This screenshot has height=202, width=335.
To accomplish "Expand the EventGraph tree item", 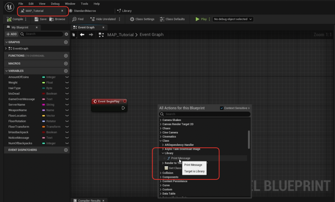I will click(6, 49).
